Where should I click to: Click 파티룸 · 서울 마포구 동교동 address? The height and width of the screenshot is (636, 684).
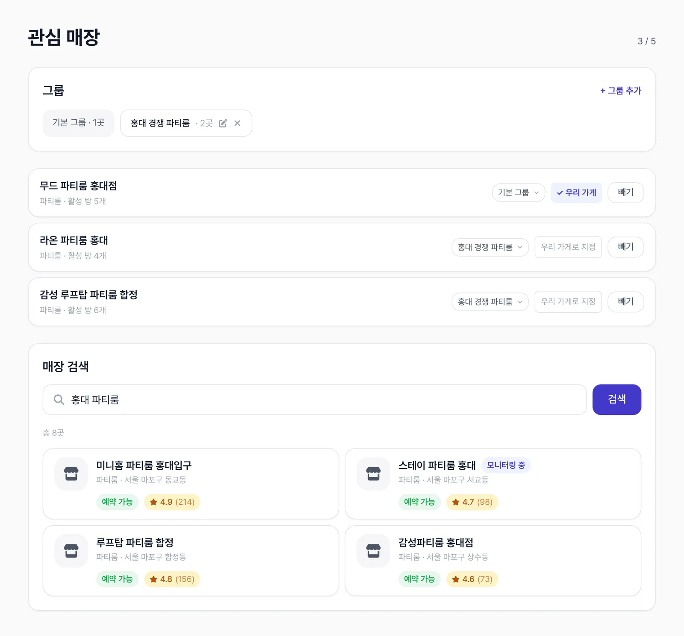coord(141,480)
